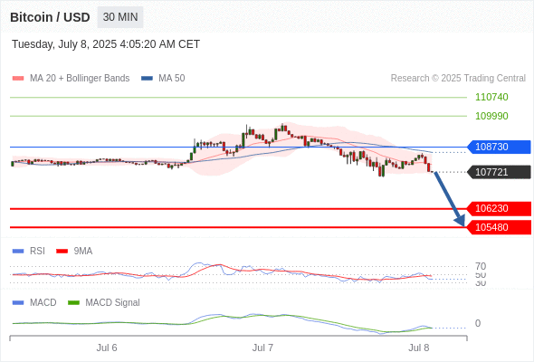The width and height of the screenshot is (534, 362).
Task: Click the blue RSI legend swatch
Action: [18, 252]
